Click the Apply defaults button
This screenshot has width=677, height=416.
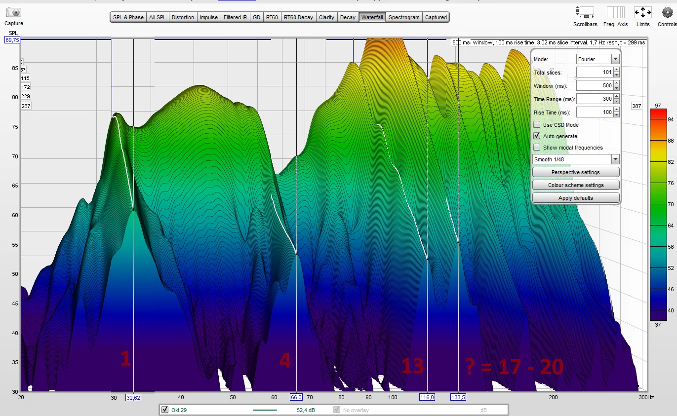[576, 198]
